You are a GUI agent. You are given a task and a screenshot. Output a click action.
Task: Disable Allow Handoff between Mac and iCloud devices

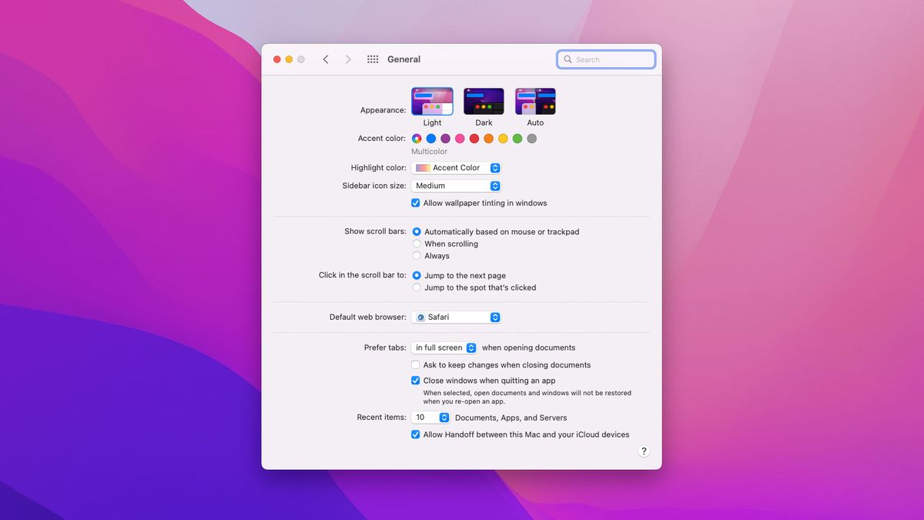point(415,434)
